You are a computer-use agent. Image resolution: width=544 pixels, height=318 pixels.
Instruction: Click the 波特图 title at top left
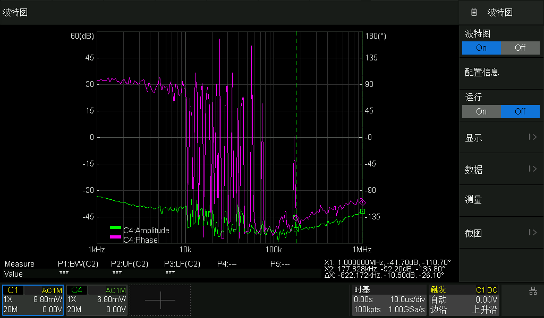click(15, 13)
